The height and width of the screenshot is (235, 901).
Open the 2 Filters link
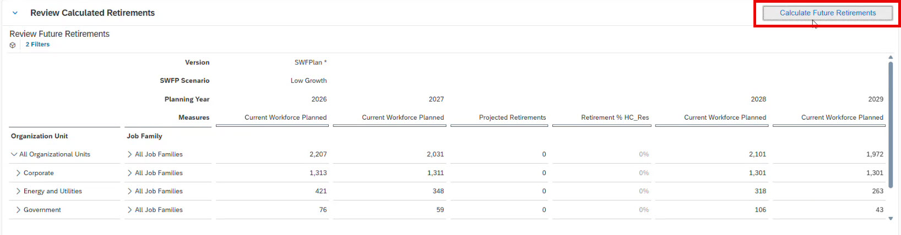coord(37,44)
